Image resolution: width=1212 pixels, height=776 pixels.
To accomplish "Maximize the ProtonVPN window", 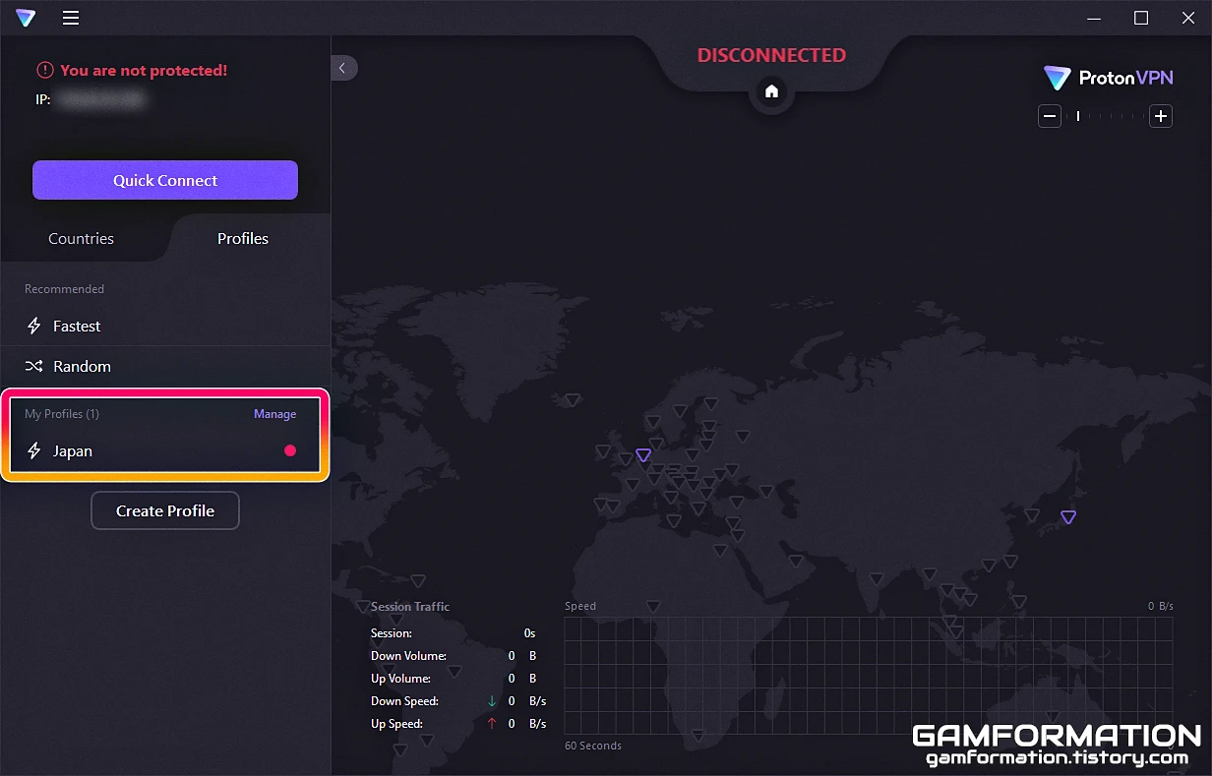I will (1141, 18).
